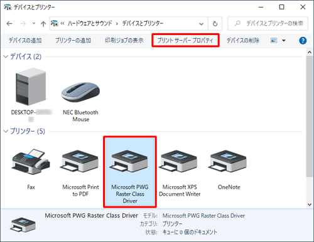Open breadcrumb arrow after ハードウェアとサウンド
This screenshot has width=314, height=242.
[117, 23]
